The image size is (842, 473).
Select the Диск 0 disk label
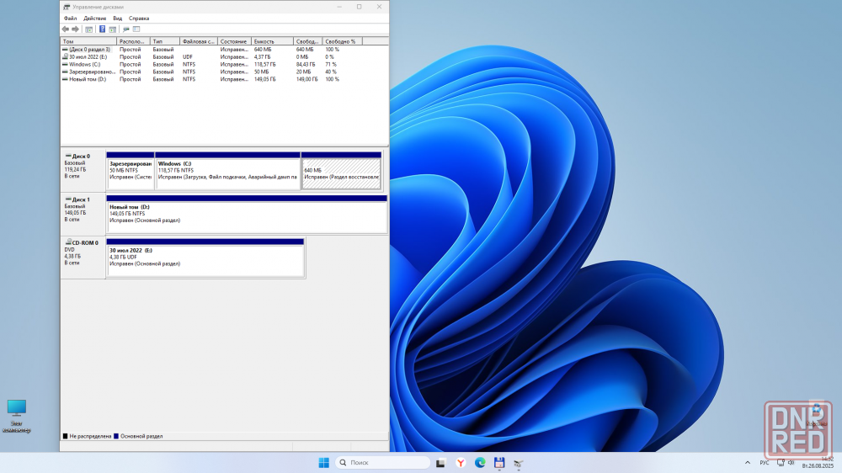[83, 170]
